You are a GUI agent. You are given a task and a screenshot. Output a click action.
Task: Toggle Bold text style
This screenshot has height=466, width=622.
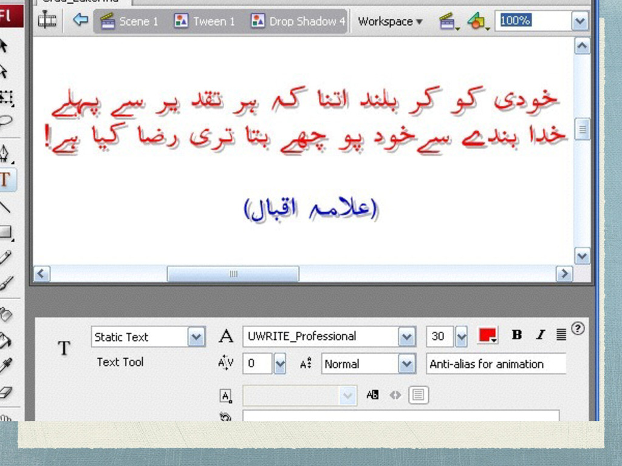[x=516, y=335]
